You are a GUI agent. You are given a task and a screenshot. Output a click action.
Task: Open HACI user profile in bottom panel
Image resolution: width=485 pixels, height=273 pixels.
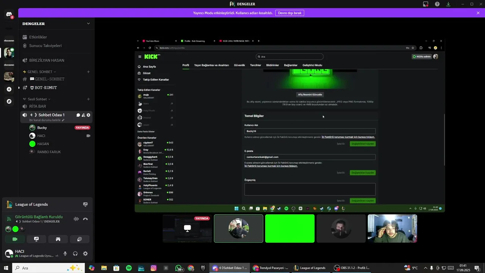32,254
